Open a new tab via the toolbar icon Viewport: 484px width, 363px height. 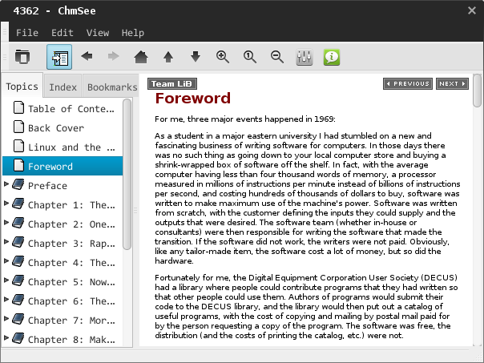click(x=22, y=57)
